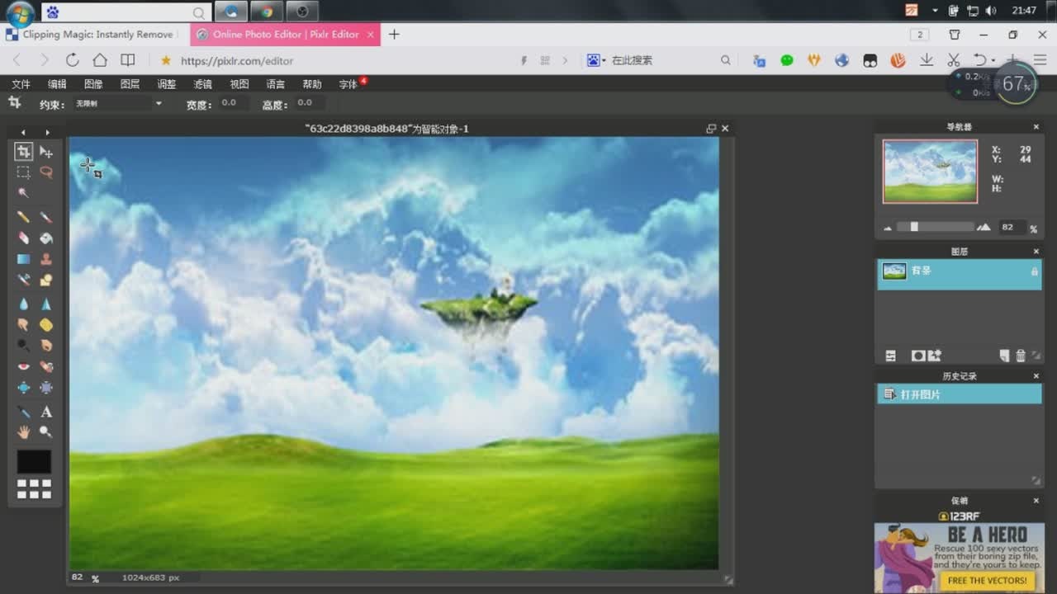Choose the rectangular Marquee tool

(x=23, y=172)
